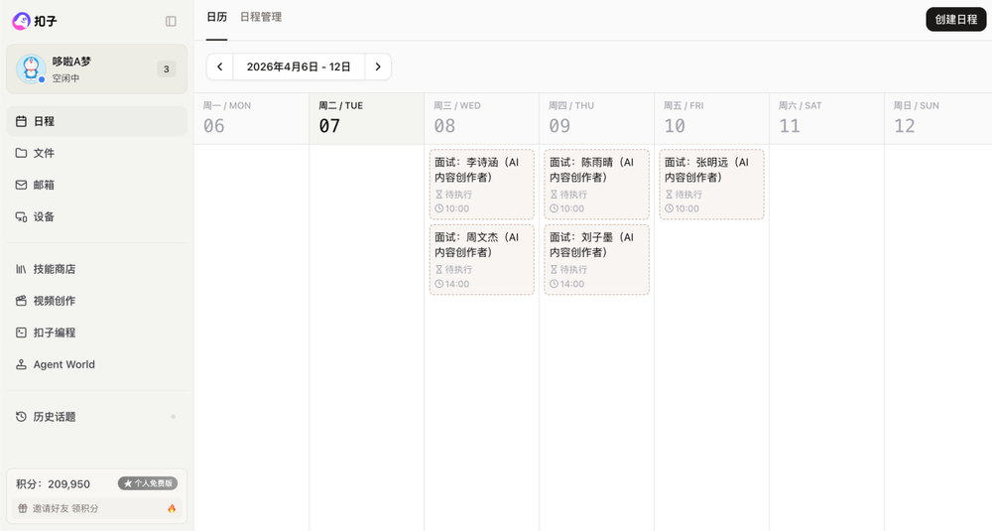
Task: Open the notification badge showing 3
Action: (x=167, y=69)
